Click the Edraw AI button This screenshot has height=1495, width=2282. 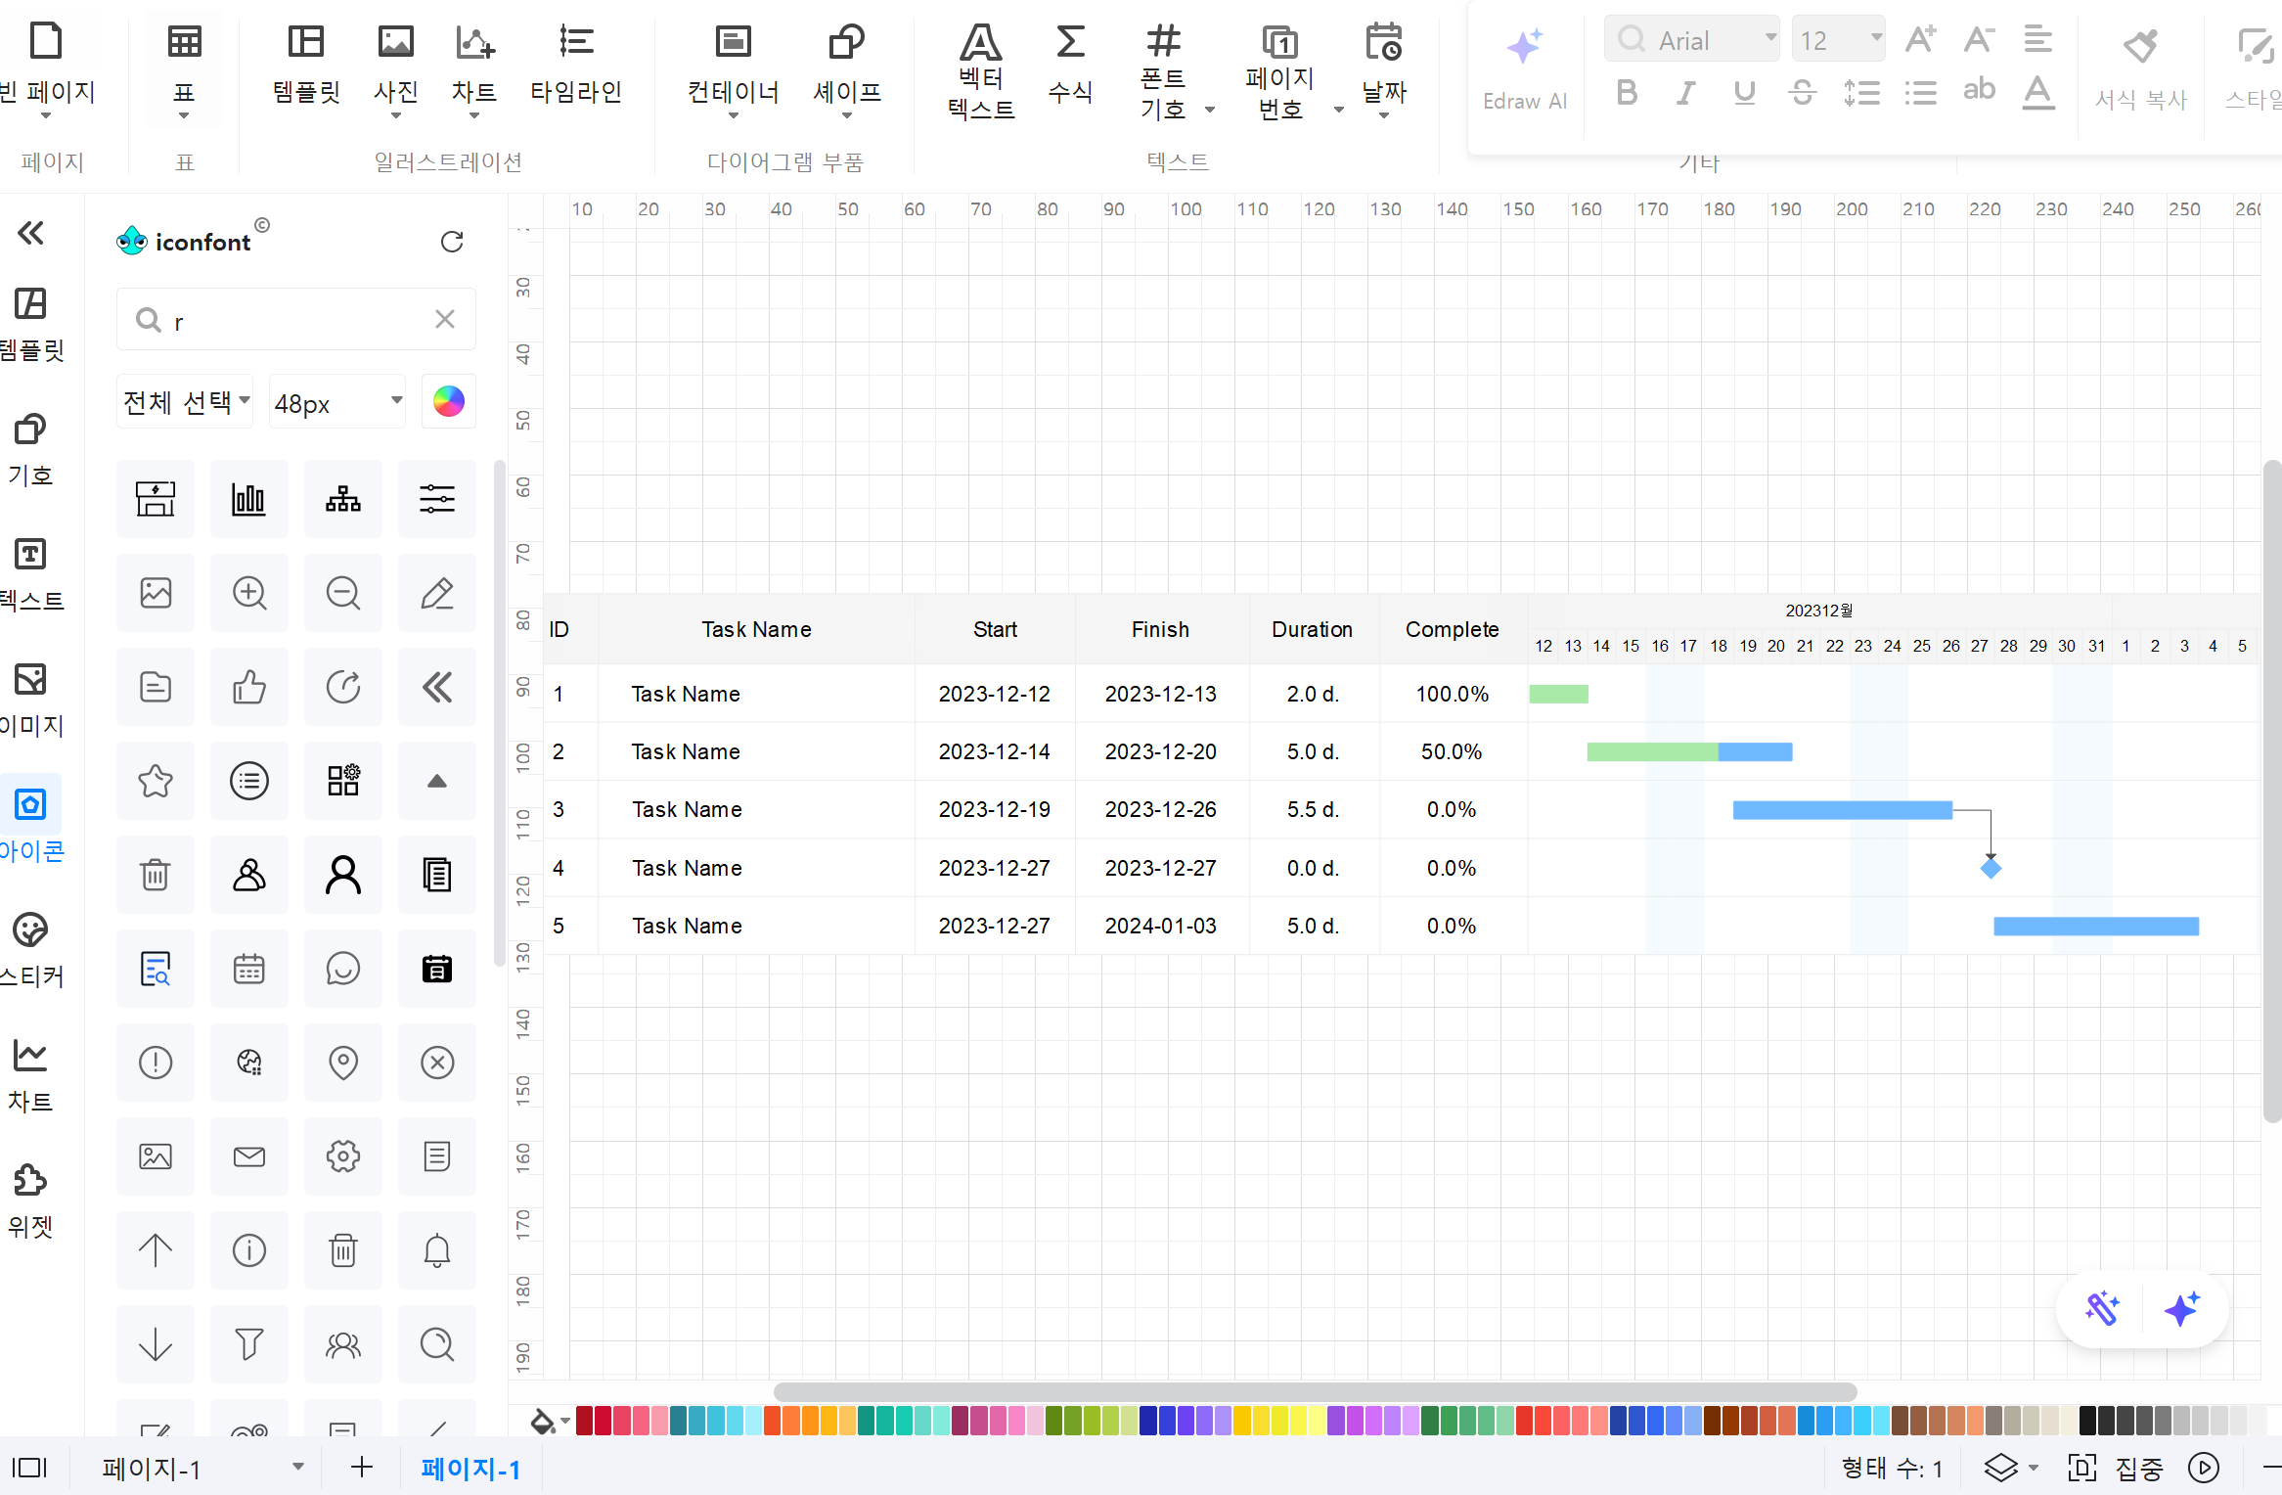1525,67
